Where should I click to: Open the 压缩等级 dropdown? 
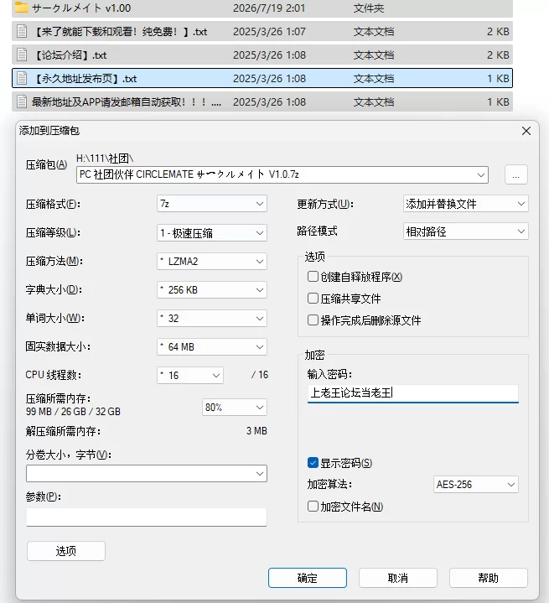pyautogui.click(x=212, y=232)
